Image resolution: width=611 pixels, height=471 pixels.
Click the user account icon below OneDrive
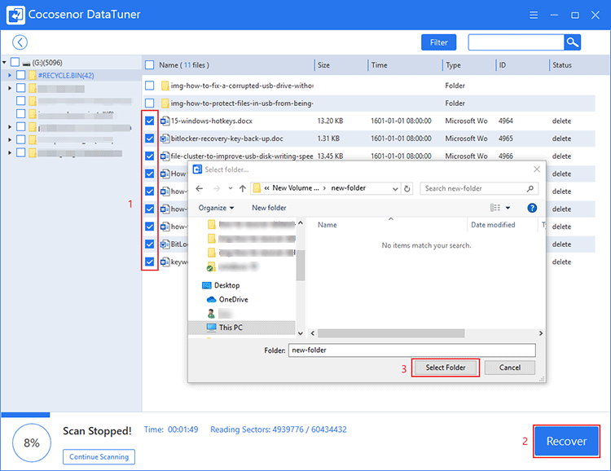tap(211, 314)
